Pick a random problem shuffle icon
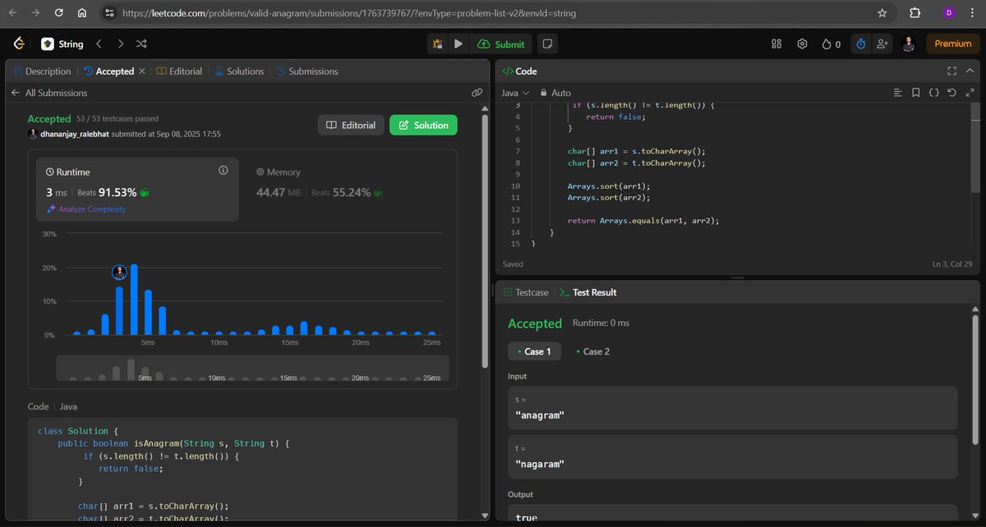This screenshot has width=986, height=527. point(141,44)
